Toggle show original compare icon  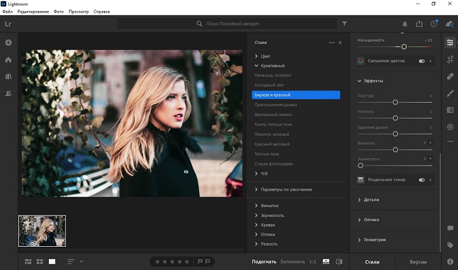339,261
